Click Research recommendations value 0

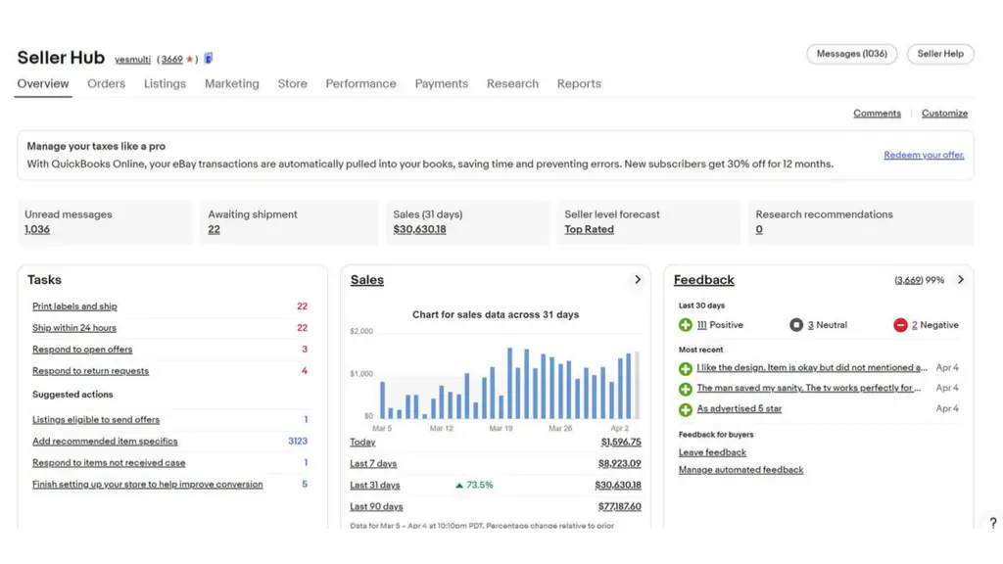[x=759, y=229]
